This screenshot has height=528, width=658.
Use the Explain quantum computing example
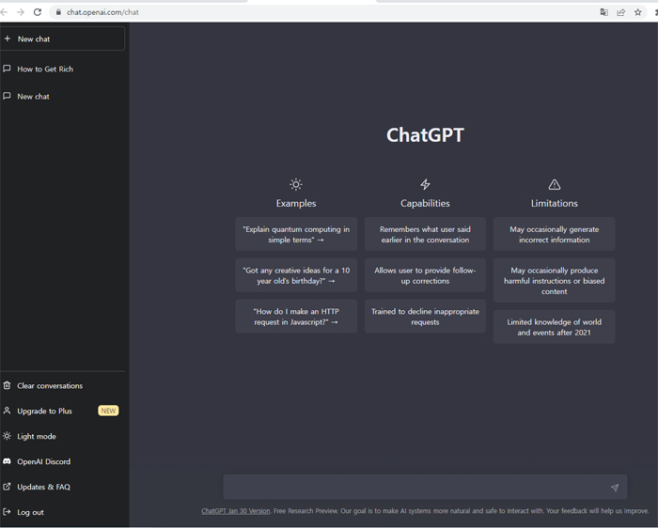tap(296, 234)
